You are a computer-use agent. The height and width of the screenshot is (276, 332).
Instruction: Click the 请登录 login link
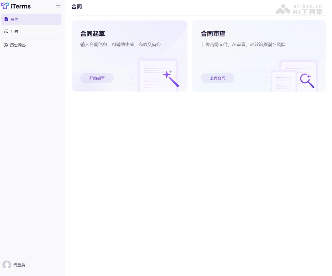[x=19, y=265]
